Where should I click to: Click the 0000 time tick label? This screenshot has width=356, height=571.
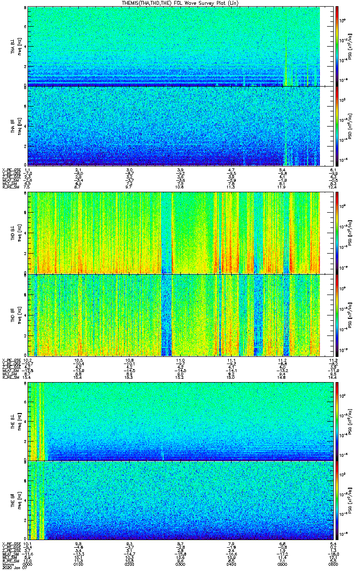28,564
